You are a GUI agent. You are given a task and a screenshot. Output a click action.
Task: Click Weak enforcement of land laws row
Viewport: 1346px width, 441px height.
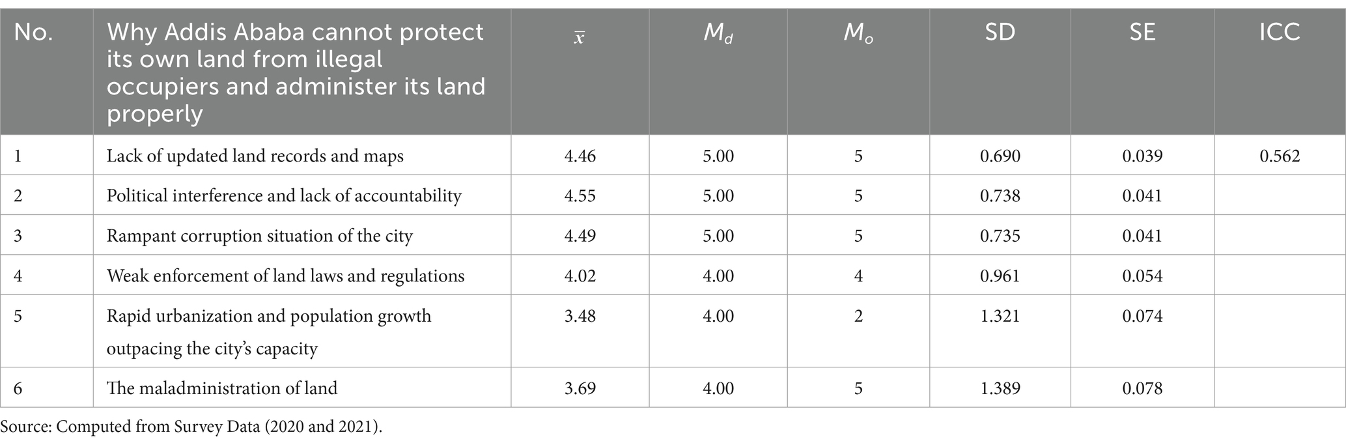click(x=673, y=276)
